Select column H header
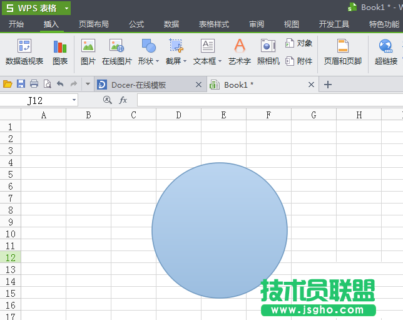403x320 pixels. (359, 115)
